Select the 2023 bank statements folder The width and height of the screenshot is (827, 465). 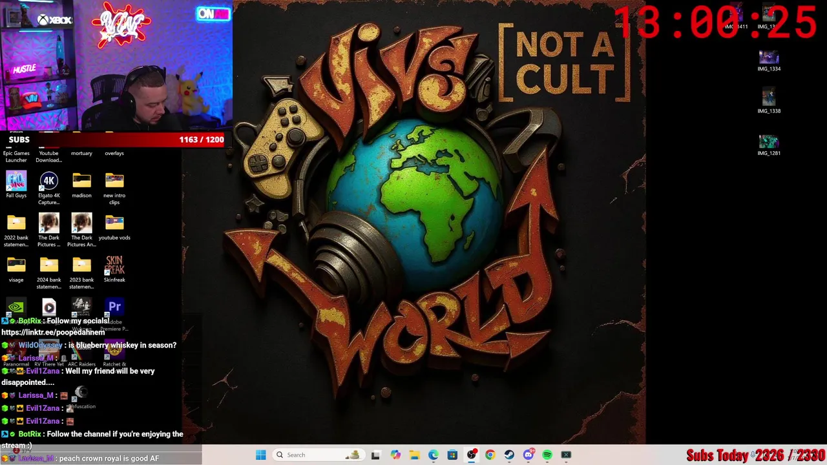coord(81,273)
